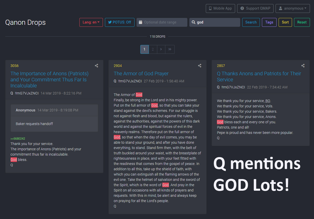Viewport: 314px width, 219px height.
Task: Click the Search button
Action: [251, 22]
